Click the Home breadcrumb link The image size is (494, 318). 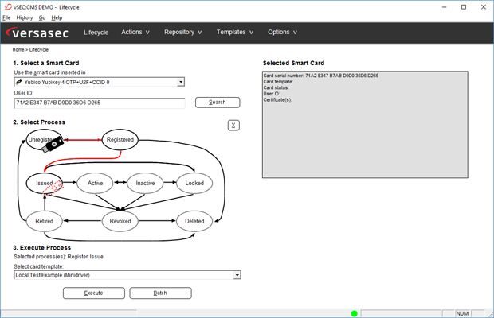click(18, 49)
